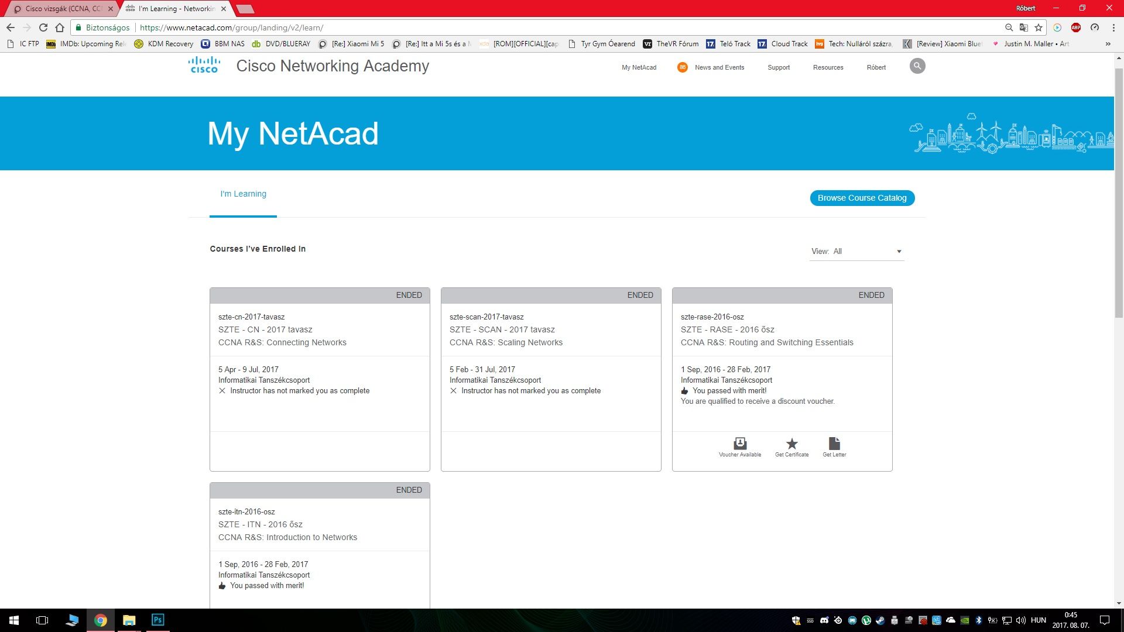Image resolution: width=1124 pixels, height=632 pixels.
Task: Open the DVD/BLUERAY bookmark
Action: (x=281, y=44)
